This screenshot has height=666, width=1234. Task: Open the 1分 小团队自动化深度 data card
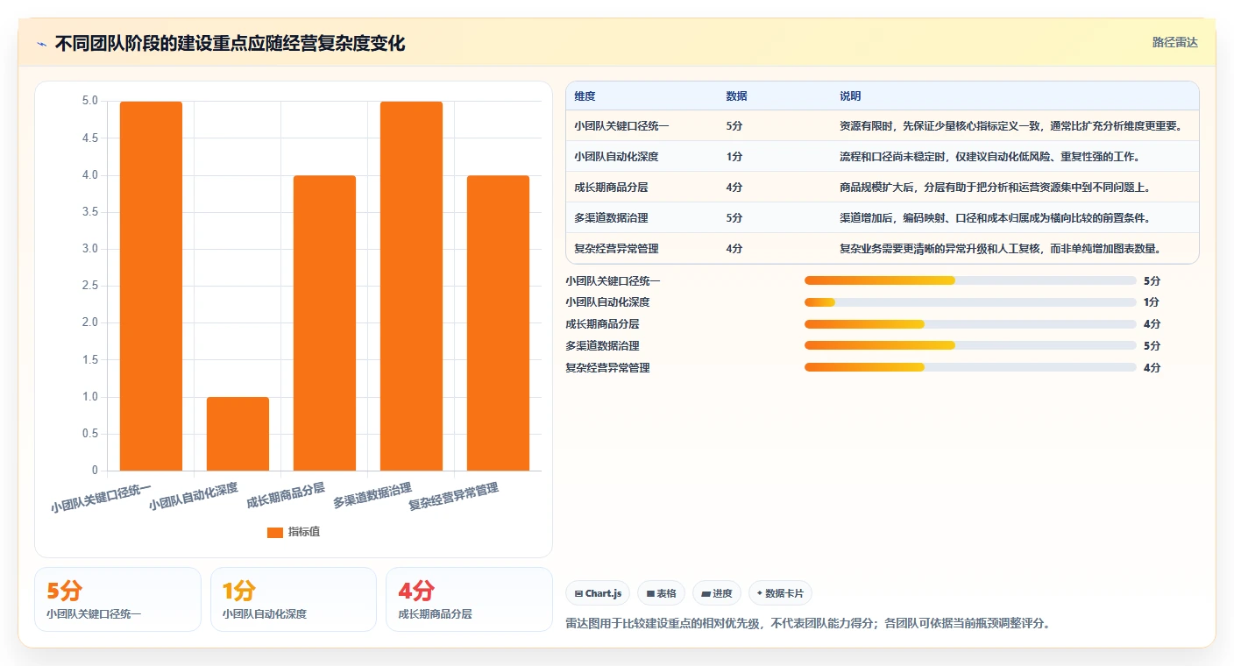294,599
